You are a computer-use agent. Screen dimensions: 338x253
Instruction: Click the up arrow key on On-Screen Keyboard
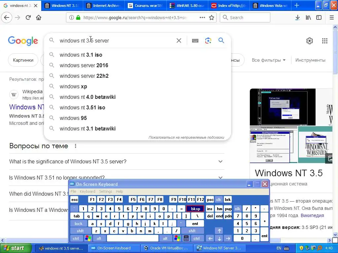click(x=219, y=231)
